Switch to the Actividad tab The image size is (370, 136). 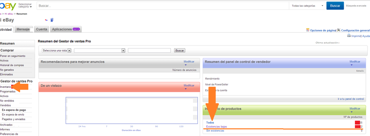click(x=6, y=30)
